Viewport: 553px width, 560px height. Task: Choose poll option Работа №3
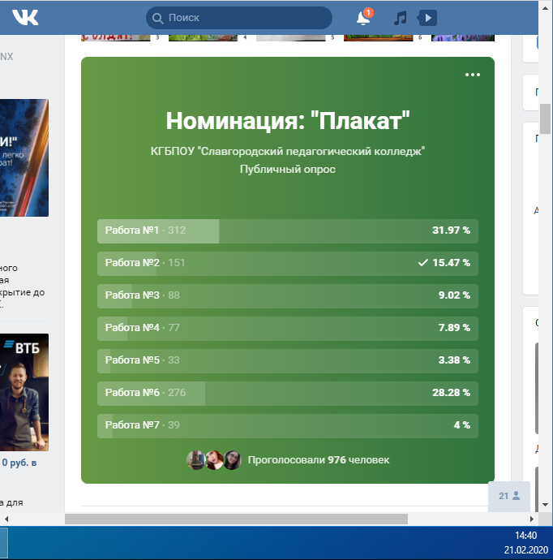[x=287, y=295]
